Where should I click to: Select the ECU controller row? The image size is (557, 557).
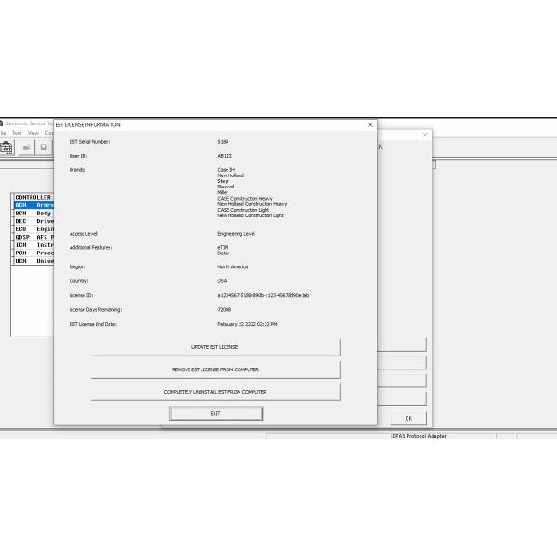pyautogui.click(x=32, y=229)
